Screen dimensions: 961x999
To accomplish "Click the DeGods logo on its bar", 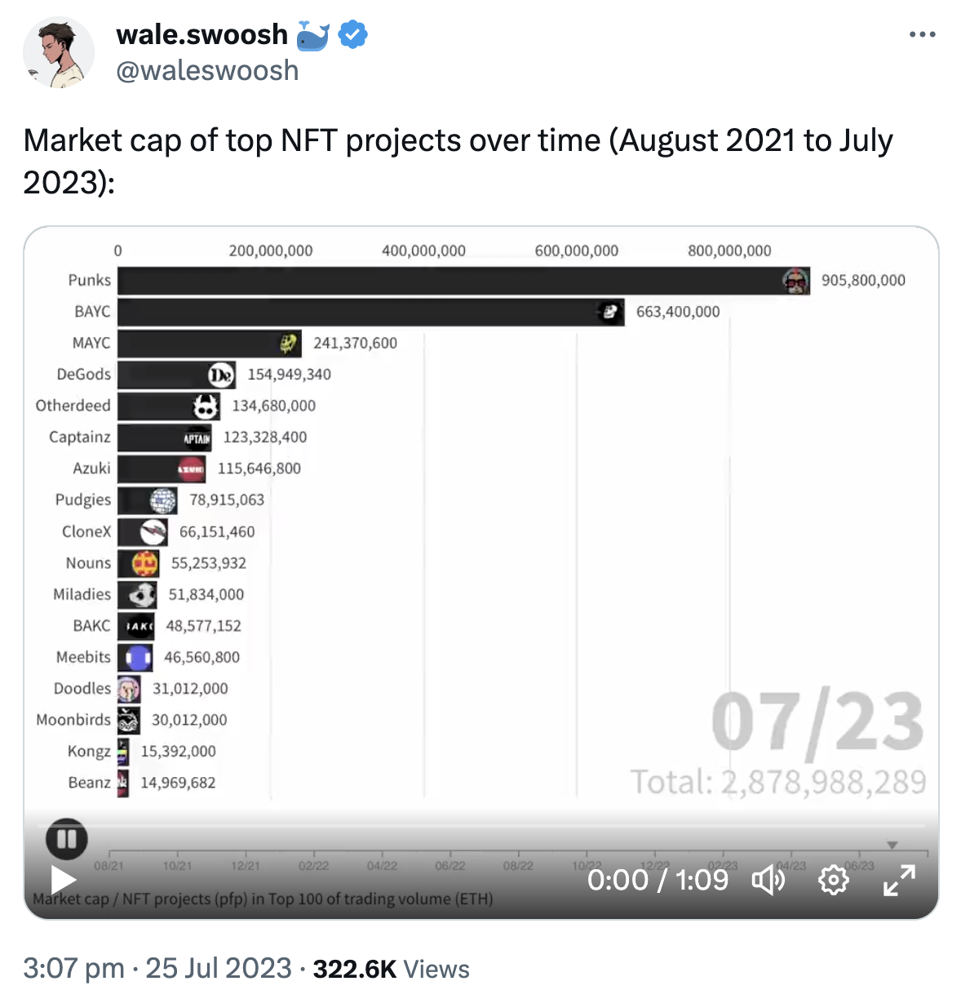I will pyautogui.click(x=220, y=375).
